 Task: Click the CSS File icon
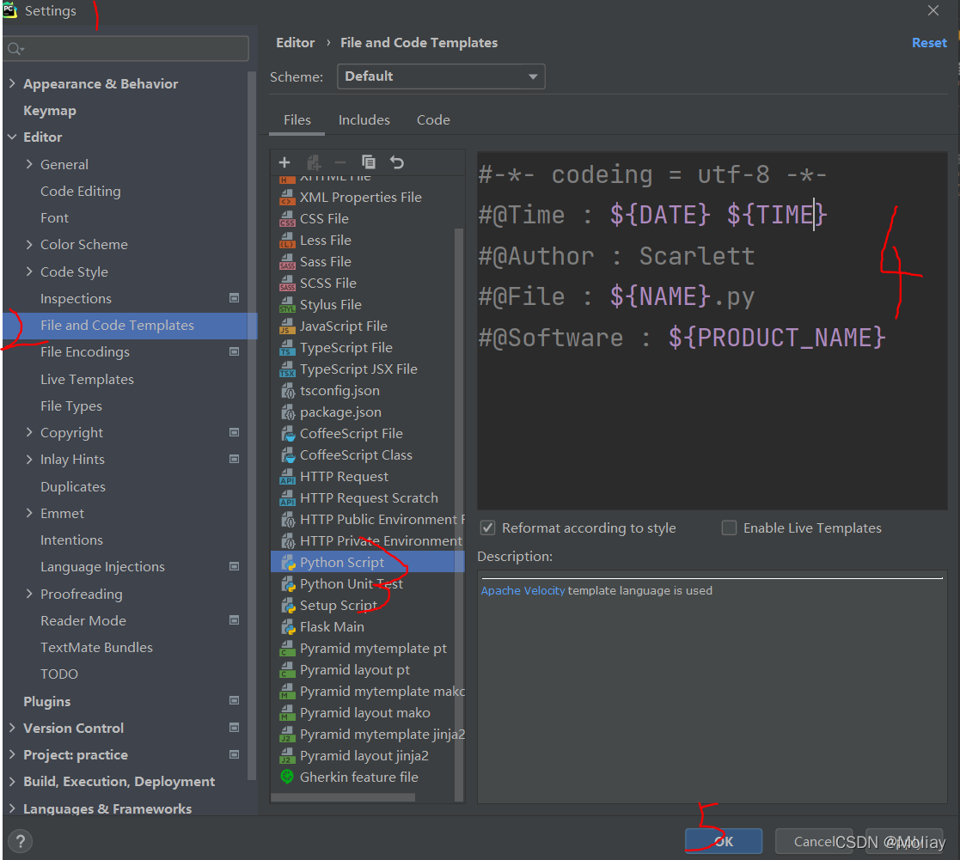(x=287, y=218)
